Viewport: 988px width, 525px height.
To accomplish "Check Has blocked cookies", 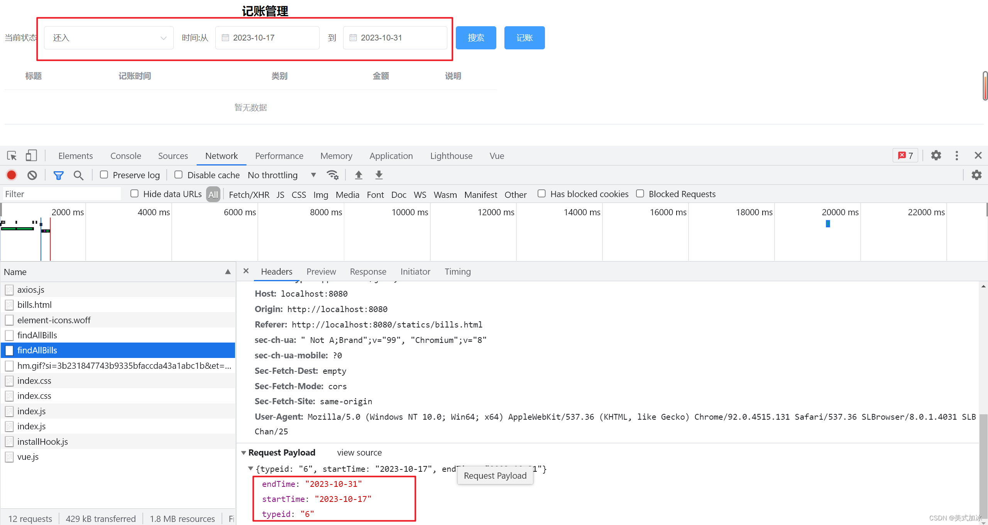I will click(541, 194).
